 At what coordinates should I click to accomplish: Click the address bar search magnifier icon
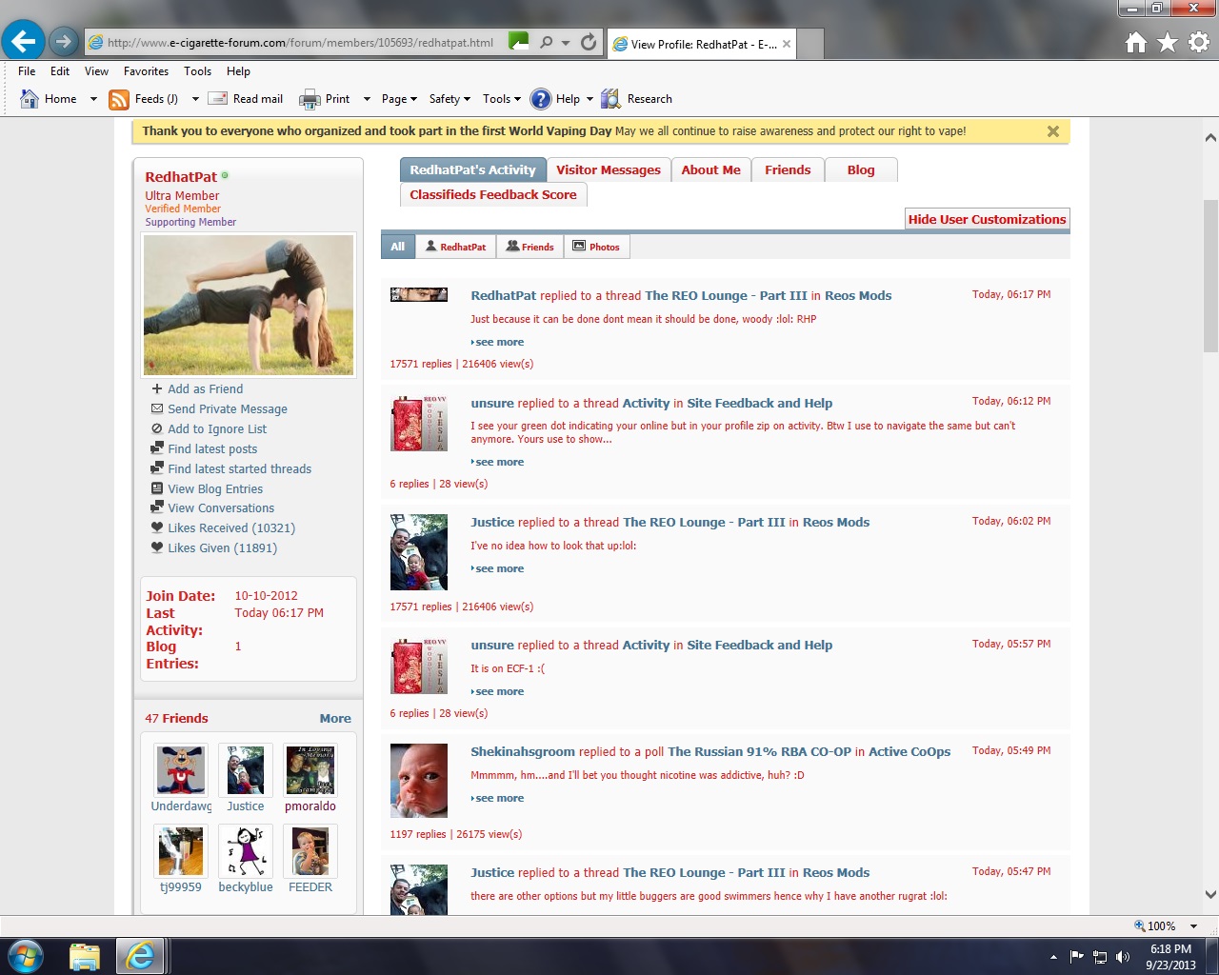pyautogui.click(x=546, y=42)
